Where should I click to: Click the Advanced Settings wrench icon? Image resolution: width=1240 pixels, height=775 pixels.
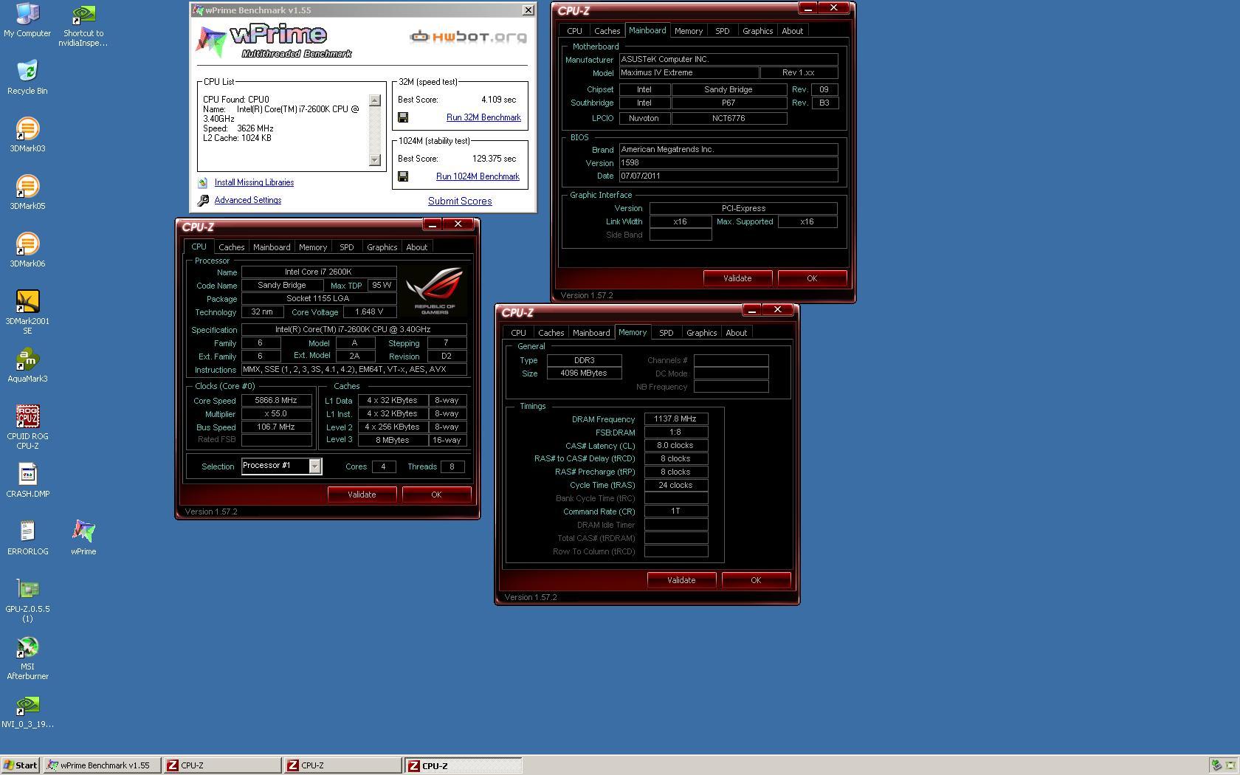(203, 200)
